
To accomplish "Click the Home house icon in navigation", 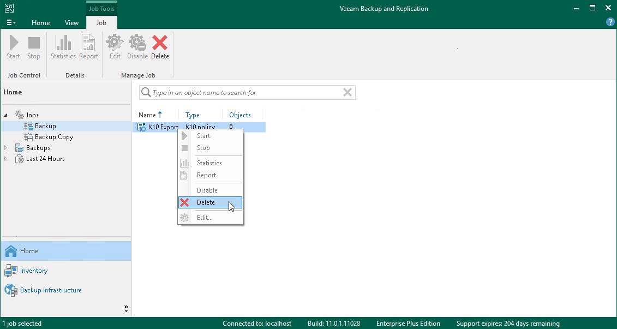I will (10, 251).
